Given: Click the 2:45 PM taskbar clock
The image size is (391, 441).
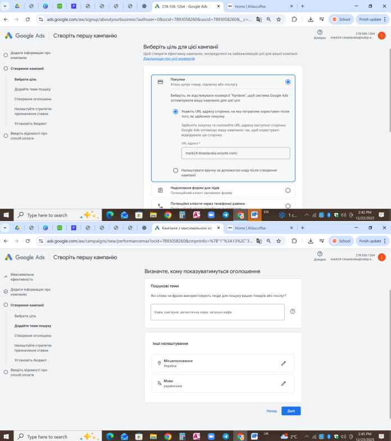Looking at the screenshot, I should click(x=365, y=436).
